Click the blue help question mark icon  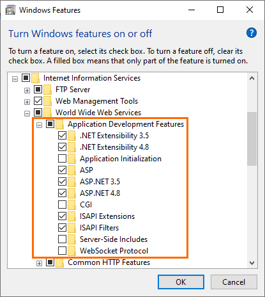pos(252,33)
